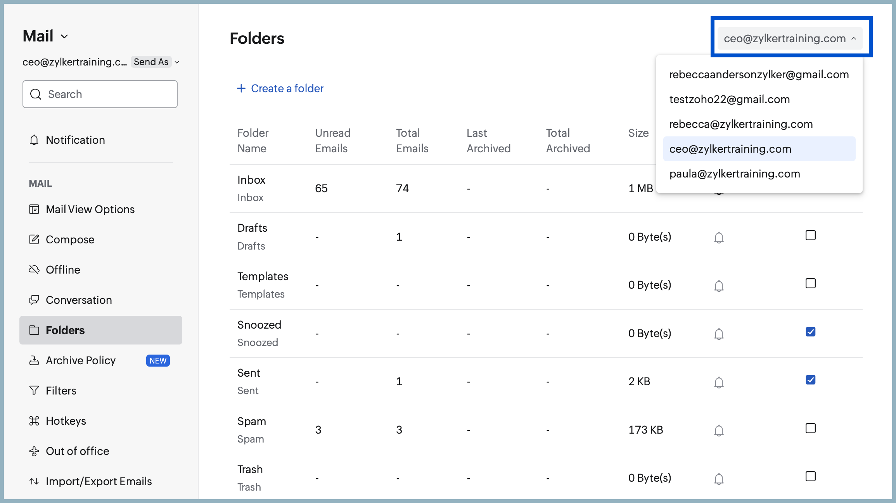
Task: Click the Offline cloud icon
Action: pyautogui.click(x=34, y=270)
